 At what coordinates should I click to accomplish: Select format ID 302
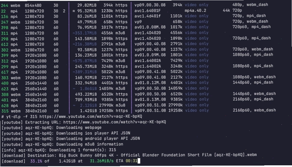coord(5,50)
